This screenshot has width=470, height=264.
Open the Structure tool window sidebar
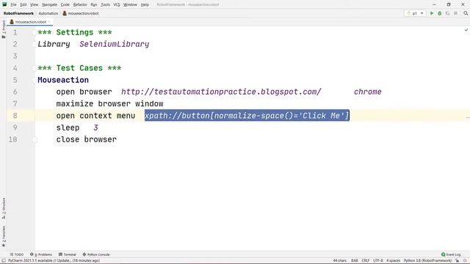4,208
